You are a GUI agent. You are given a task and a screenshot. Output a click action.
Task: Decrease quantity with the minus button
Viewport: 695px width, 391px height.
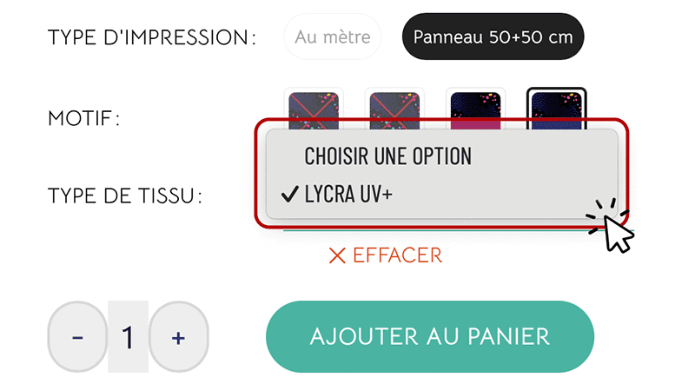pyautogui.click(x=77, y=337)
